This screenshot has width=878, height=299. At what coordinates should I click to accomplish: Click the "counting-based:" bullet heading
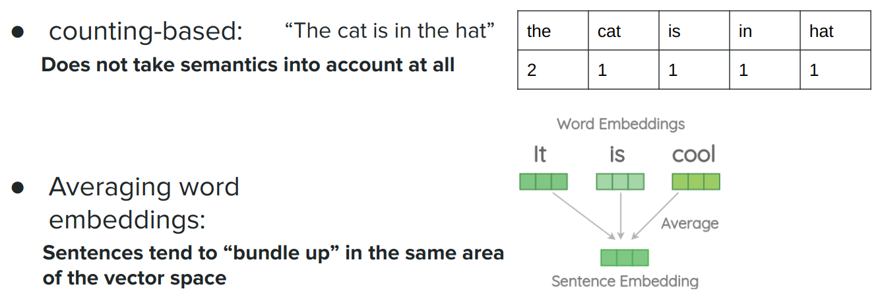coord(146,32)
